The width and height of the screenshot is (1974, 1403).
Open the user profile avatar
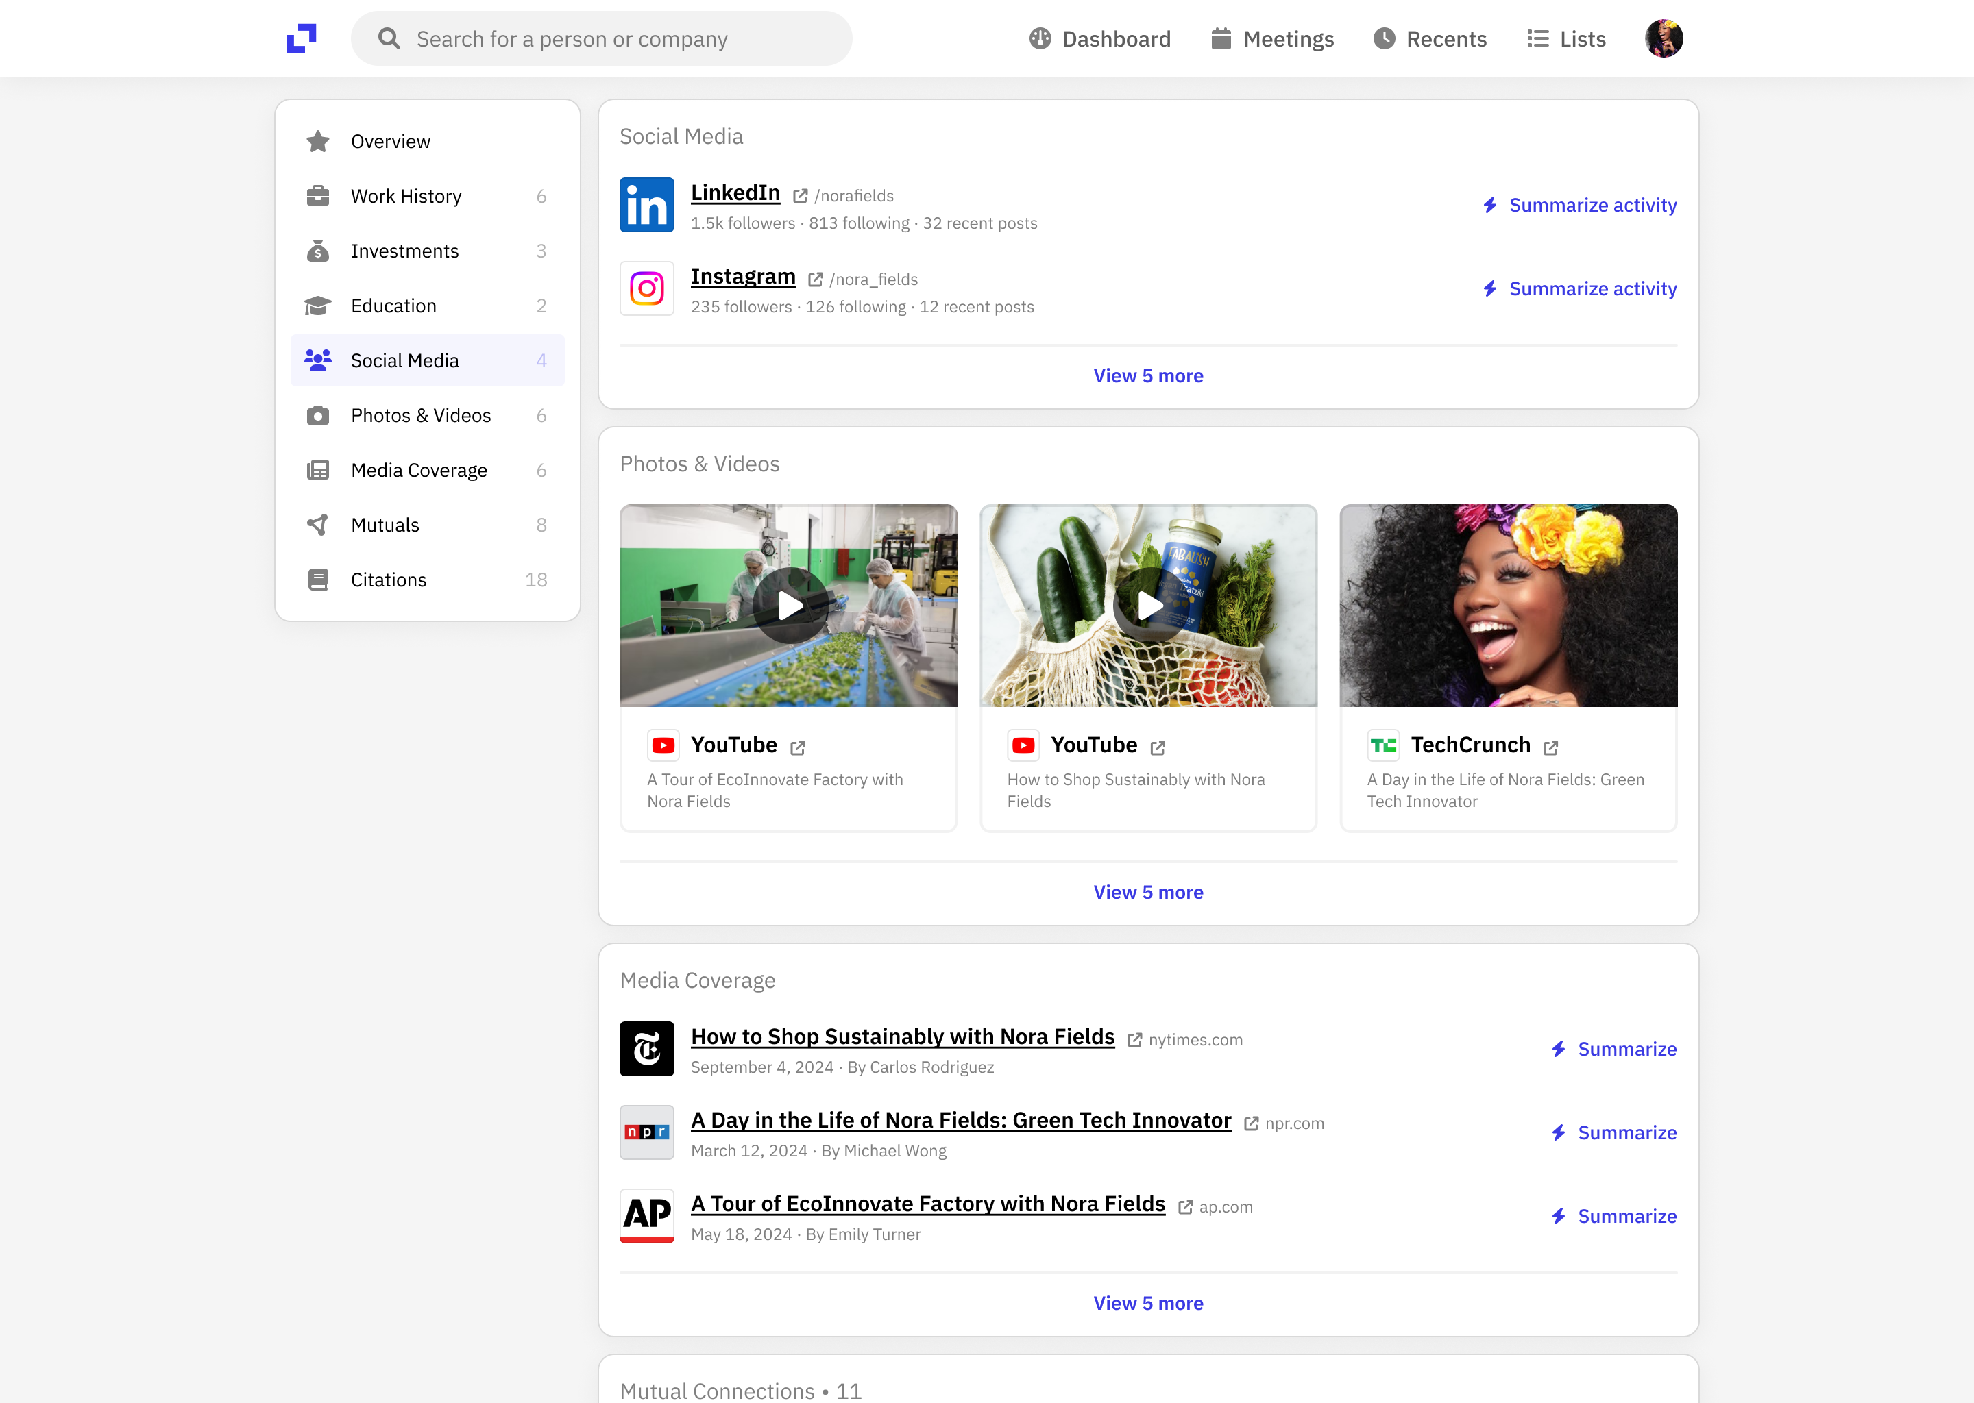pyautogui.click(x=1663, y=39)
